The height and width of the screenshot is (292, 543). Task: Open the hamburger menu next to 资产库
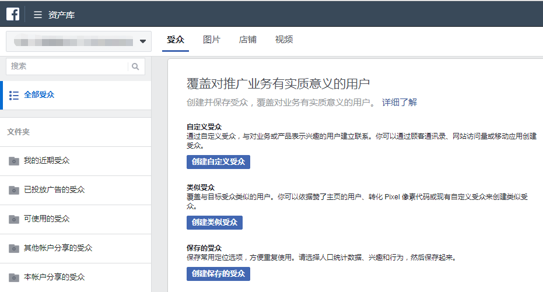coord(38,15)
